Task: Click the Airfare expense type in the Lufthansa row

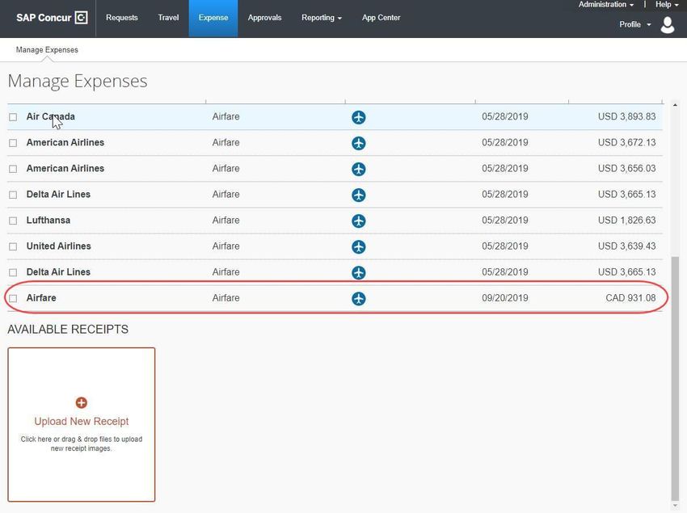Action: tap(225, 220)
